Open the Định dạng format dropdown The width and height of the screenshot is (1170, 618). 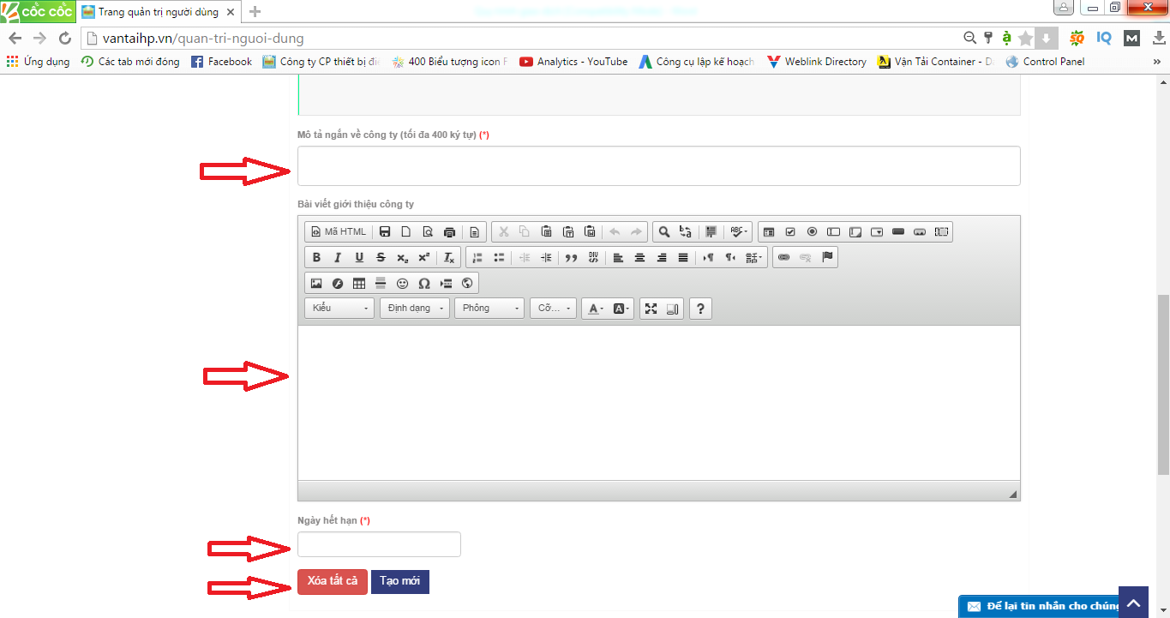pyautogui.click(x=415, y=309)
